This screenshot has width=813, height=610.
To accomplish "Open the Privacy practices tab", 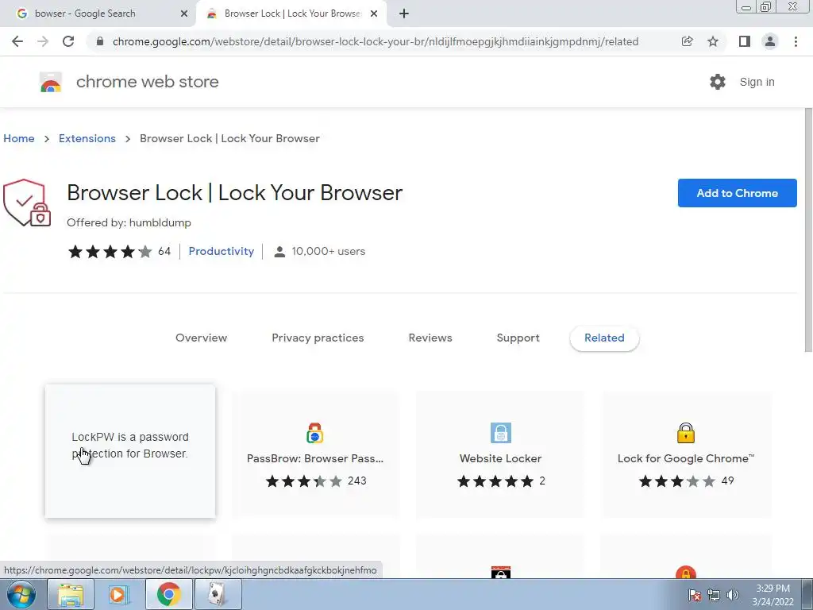I will 318,338.
